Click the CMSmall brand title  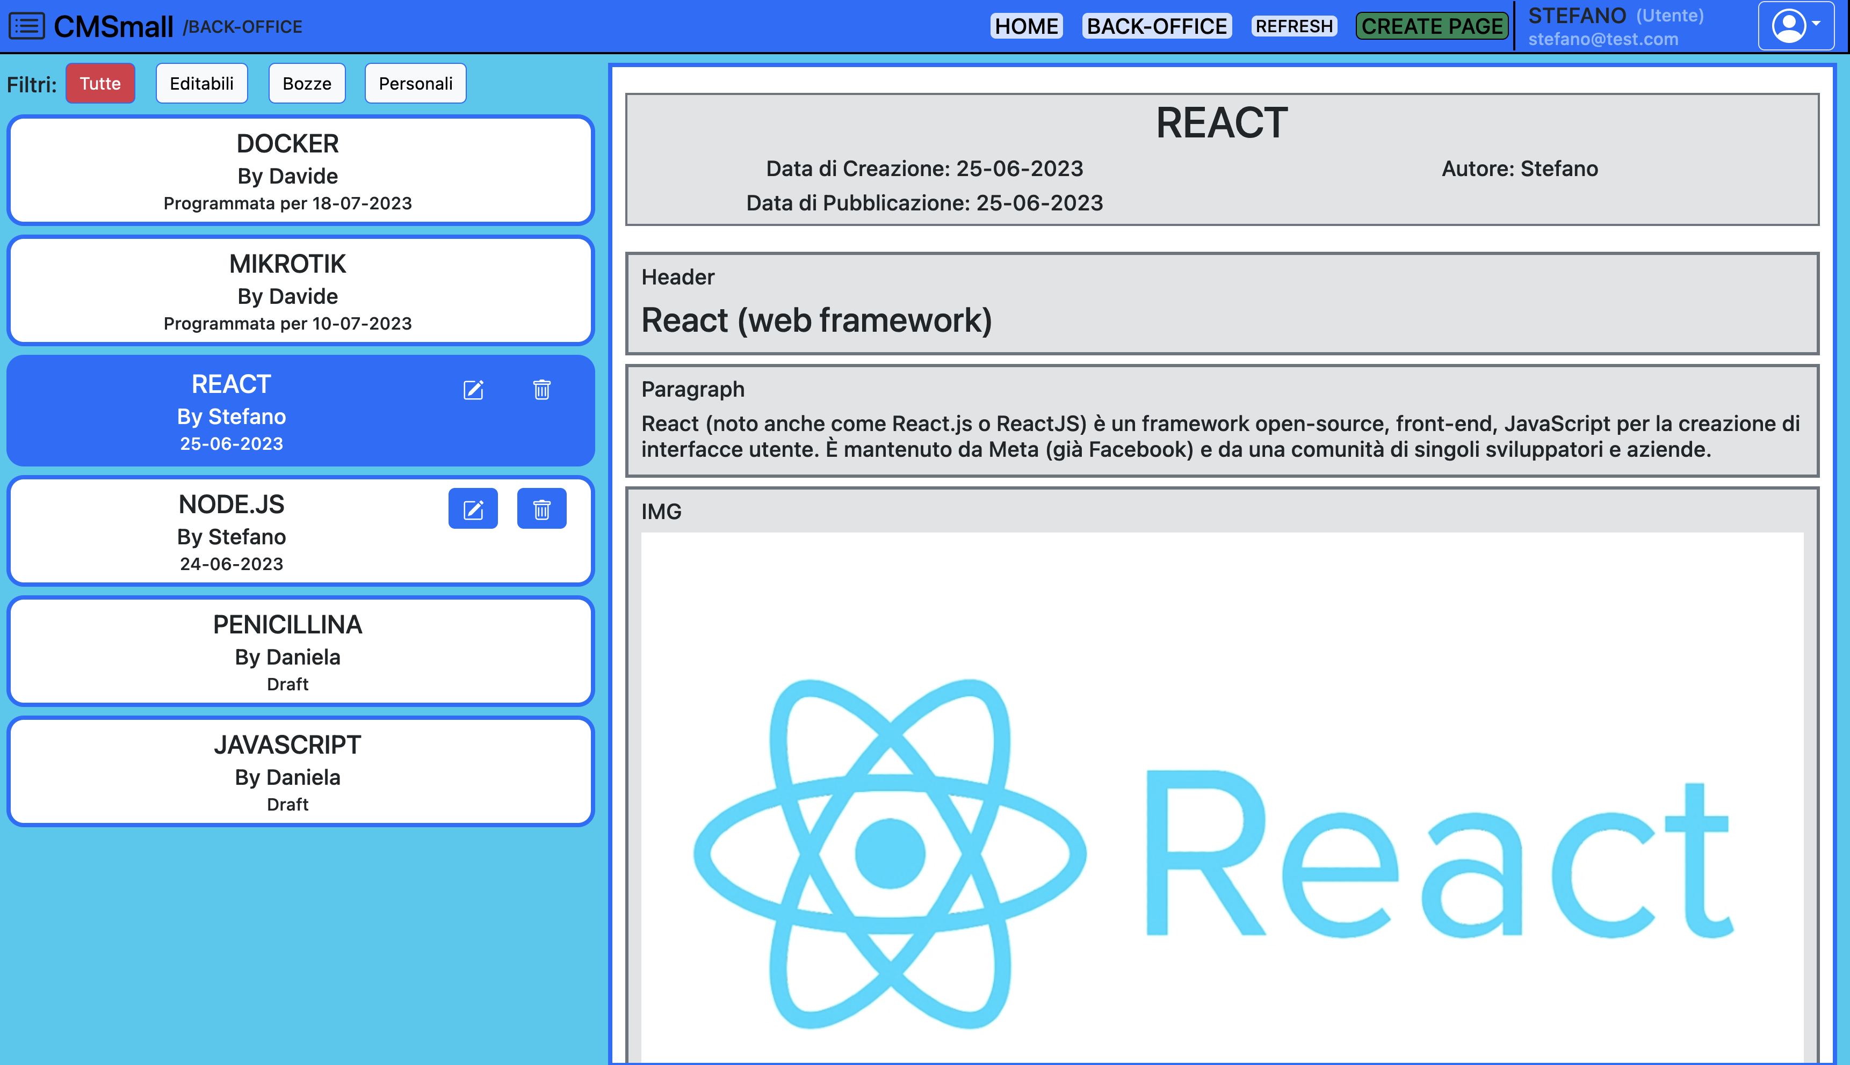point(113,27)
